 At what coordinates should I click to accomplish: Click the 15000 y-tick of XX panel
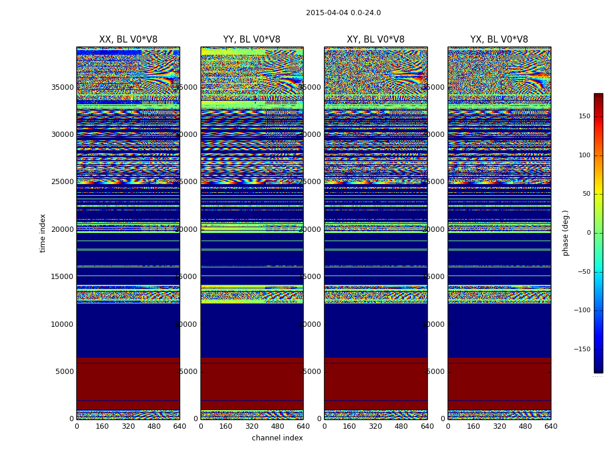click(62, 277)
